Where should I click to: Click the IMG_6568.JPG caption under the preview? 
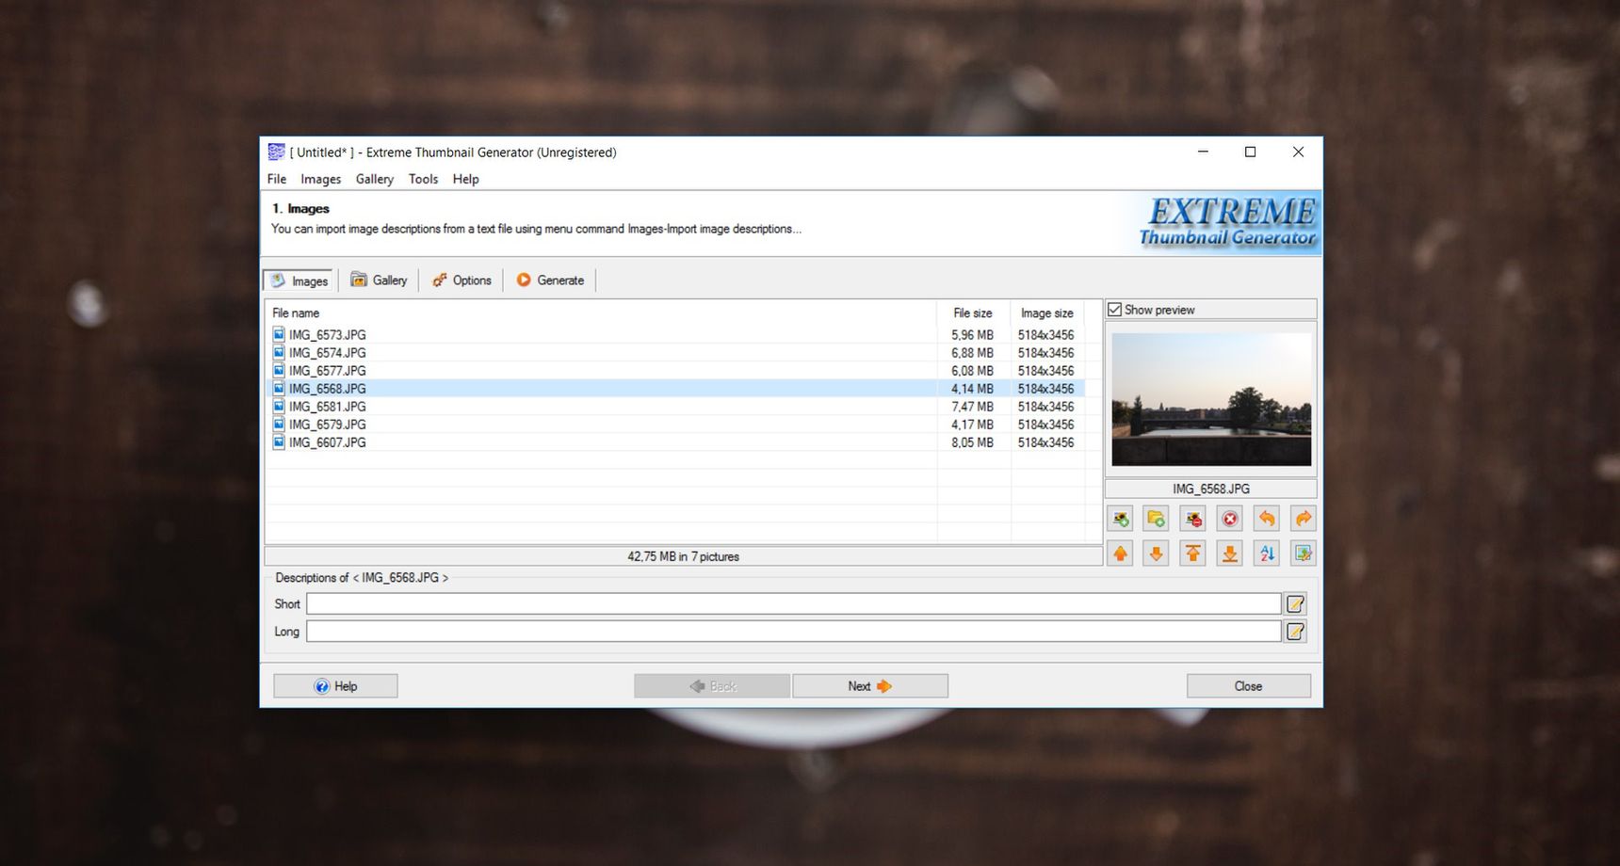[x=1211, y=489]
